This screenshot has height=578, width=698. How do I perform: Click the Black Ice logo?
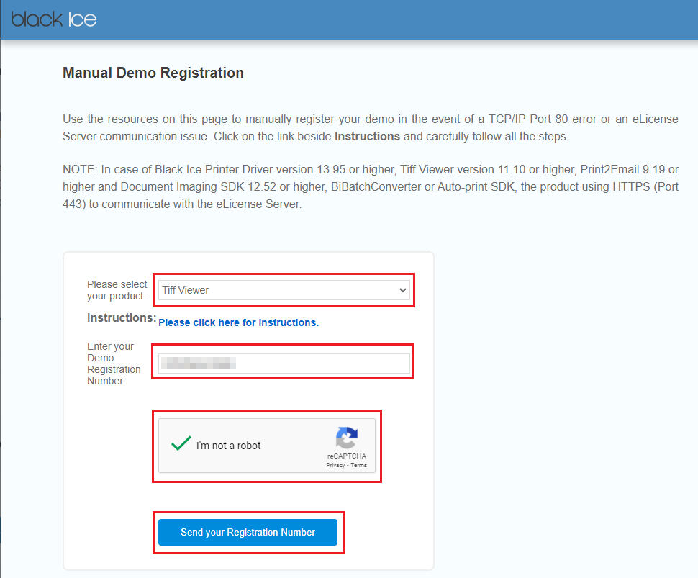tap(54, 19)
